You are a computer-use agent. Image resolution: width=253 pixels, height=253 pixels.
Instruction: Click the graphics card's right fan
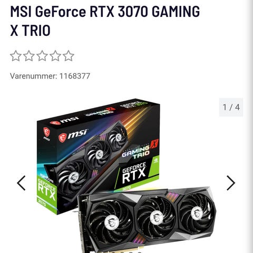coord(197,213)
